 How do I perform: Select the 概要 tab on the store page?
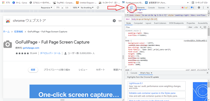[x=33, y=70]
